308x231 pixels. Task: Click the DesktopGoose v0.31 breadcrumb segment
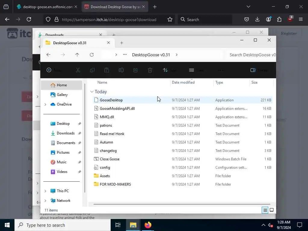(x=151, y=55)
